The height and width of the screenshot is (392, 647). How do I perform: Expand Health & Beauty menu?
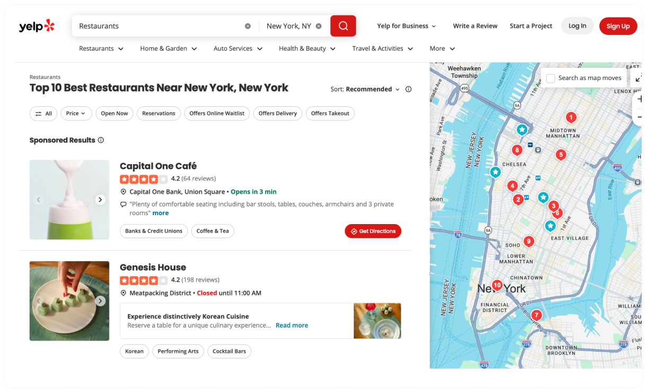(308, 49)
